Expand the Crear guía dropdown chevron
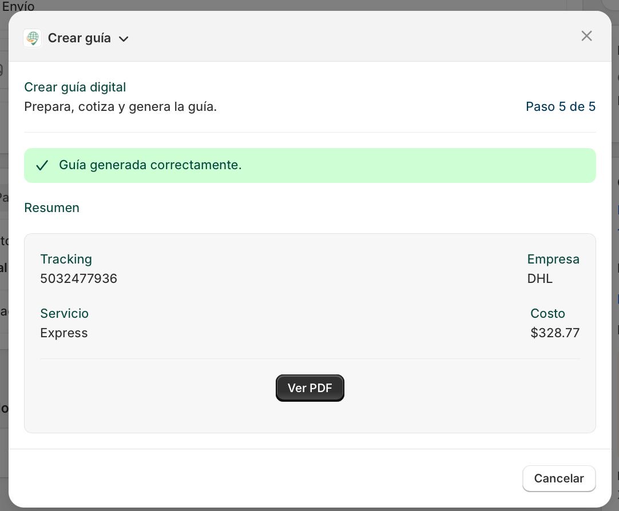619x511 pixels. tap(124, 39)
